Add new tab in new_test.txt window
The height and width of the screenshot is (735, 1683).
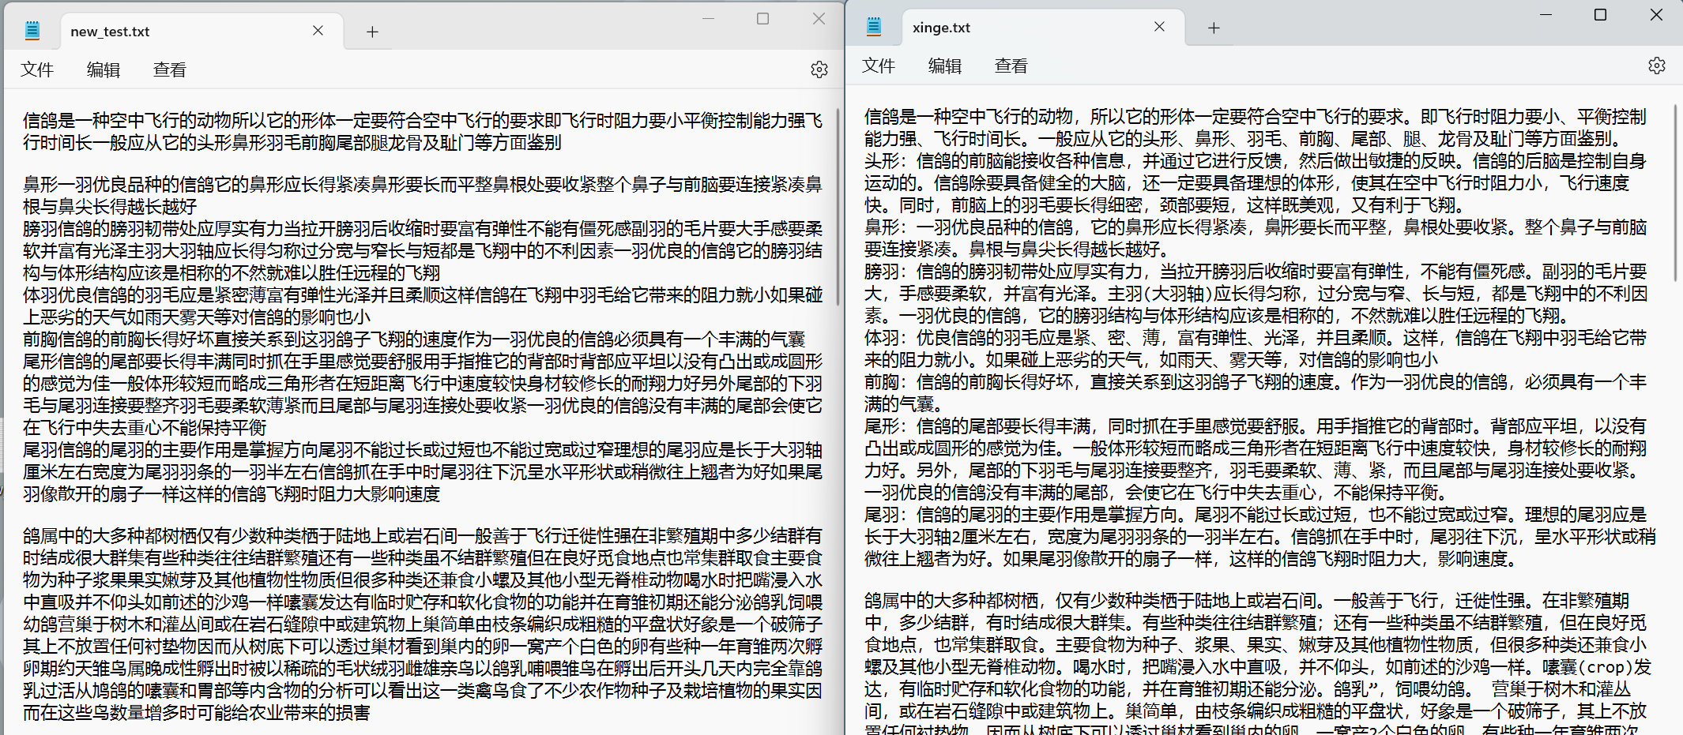click(x=372, y=32)
